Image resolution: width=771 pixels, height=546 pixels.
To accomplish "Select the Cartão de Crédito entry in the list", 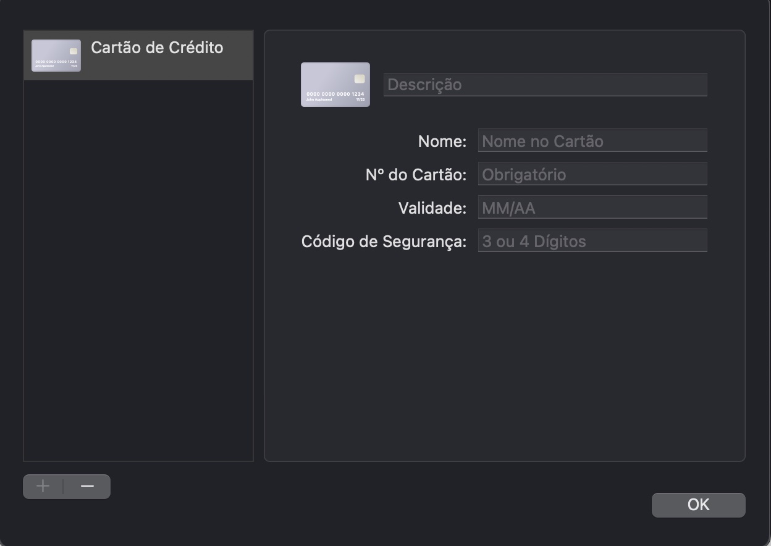I will tap(157, 48).
